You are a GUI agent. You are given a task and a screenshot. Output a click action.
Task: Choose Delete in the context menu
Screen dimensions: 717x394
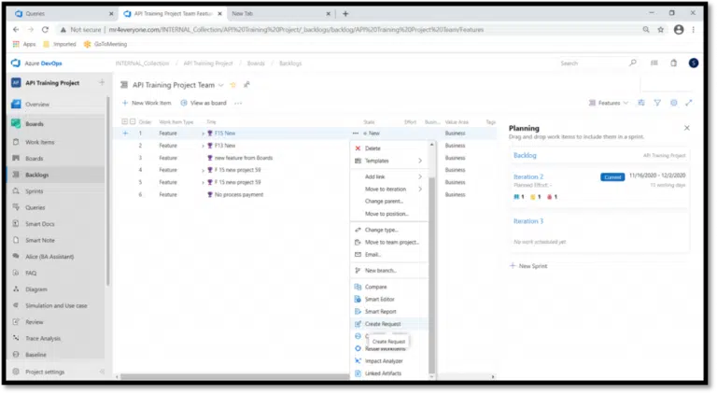(x=373, y=148)
